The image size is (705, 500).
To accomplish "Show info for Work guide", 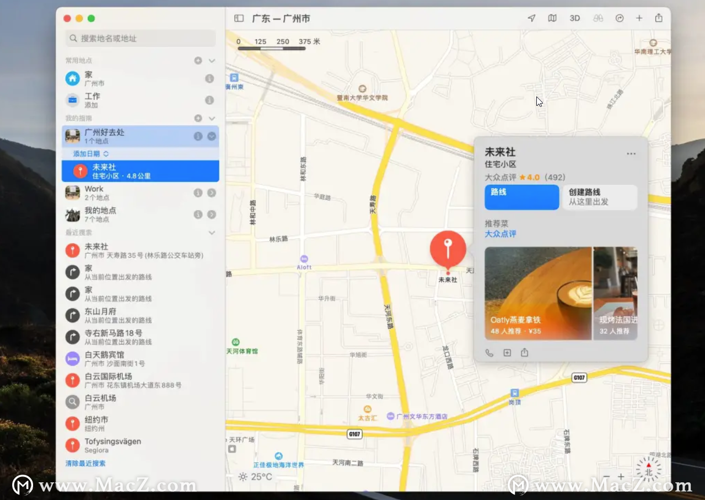I will (198, 193).
